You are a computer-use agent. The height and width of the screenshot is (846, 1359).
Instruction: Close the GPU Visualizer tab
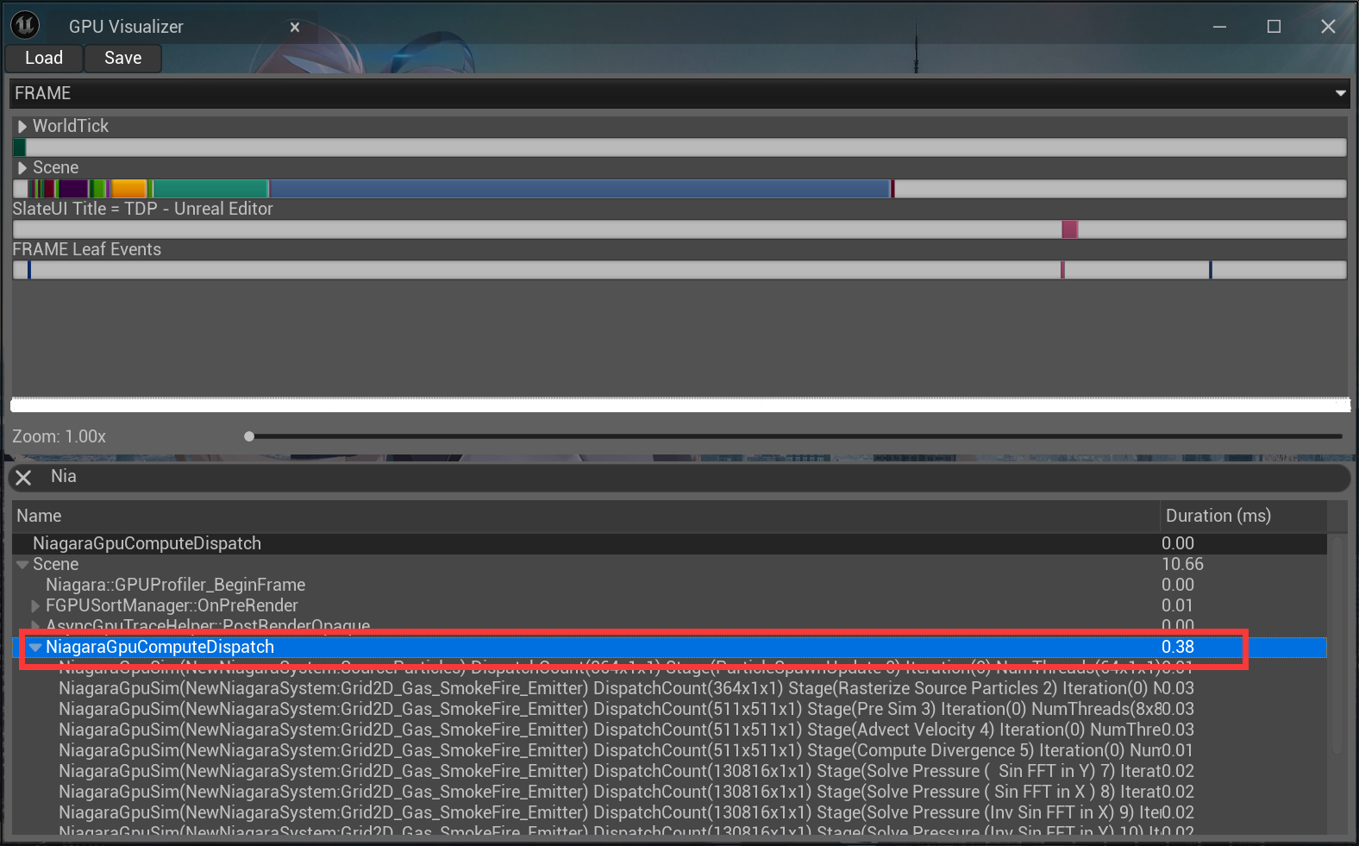click(x=295, y=27)
